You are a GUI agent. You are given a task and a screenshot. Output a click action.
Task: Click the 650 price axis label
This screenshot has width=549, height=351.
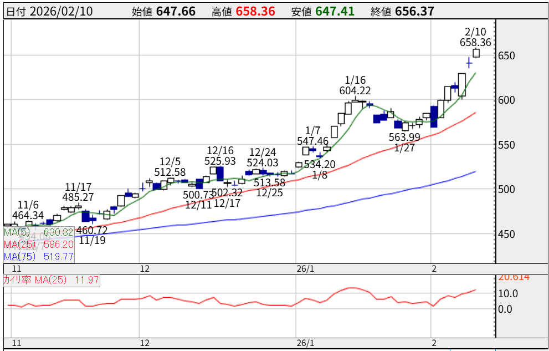pyautogui.click(x=507, y=56)
